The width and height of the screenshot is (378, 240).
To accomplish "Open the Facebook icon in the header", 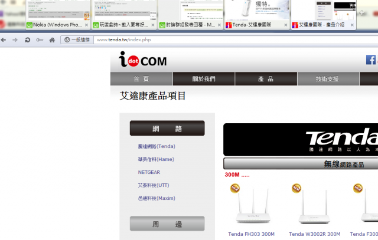I will pos(371,60).
